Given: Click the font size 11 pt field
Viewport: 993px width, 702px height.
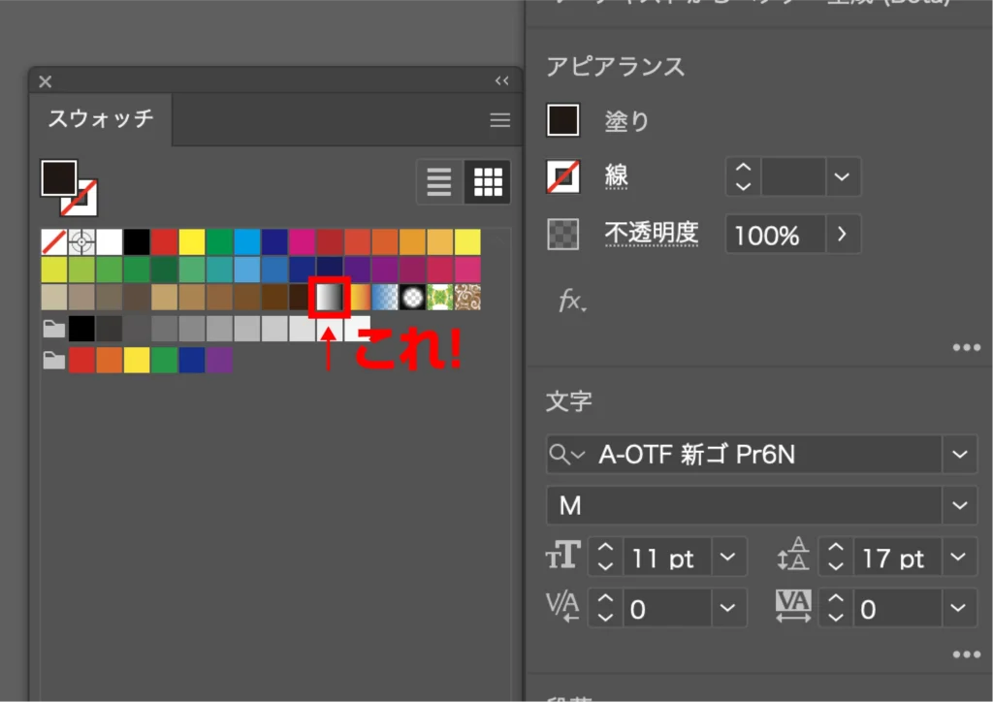Looking at the screenshot, I should pyautogui.click(x=664, y=558).
